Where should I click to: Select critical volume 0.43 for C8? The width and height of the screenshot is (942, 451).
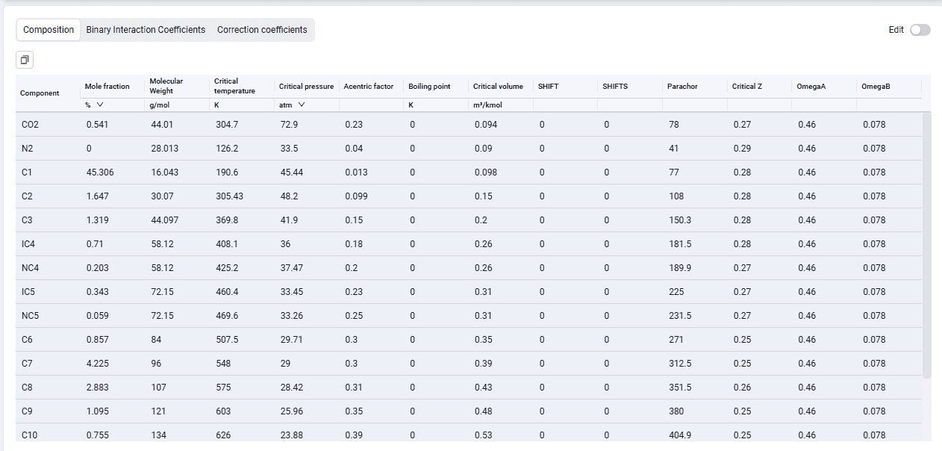pyautogui.click(x=483, y=388)
